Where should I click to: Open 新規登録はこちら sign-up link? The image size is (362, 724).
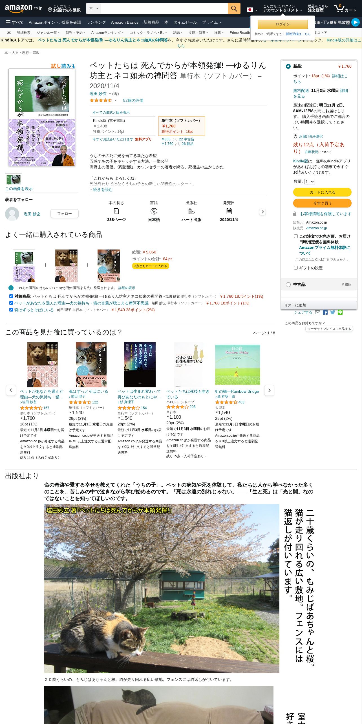[x=298, y=34]
